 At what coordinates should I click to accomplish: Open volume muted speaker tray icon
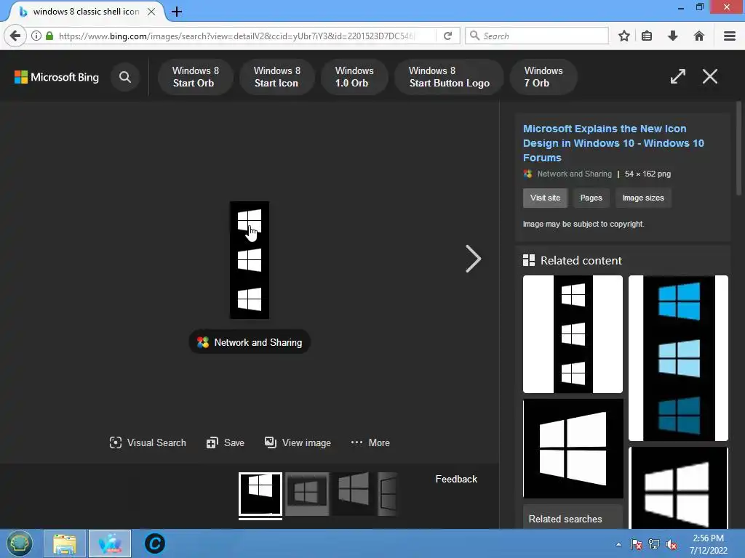coord(672,544)
